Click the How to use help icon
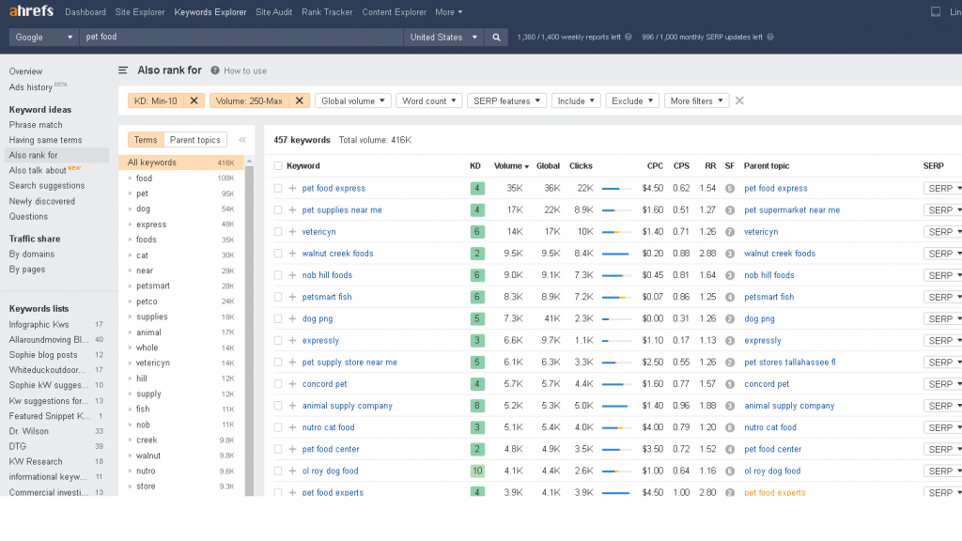The height and width of the screenshot is (541, 962). (215, 70)
